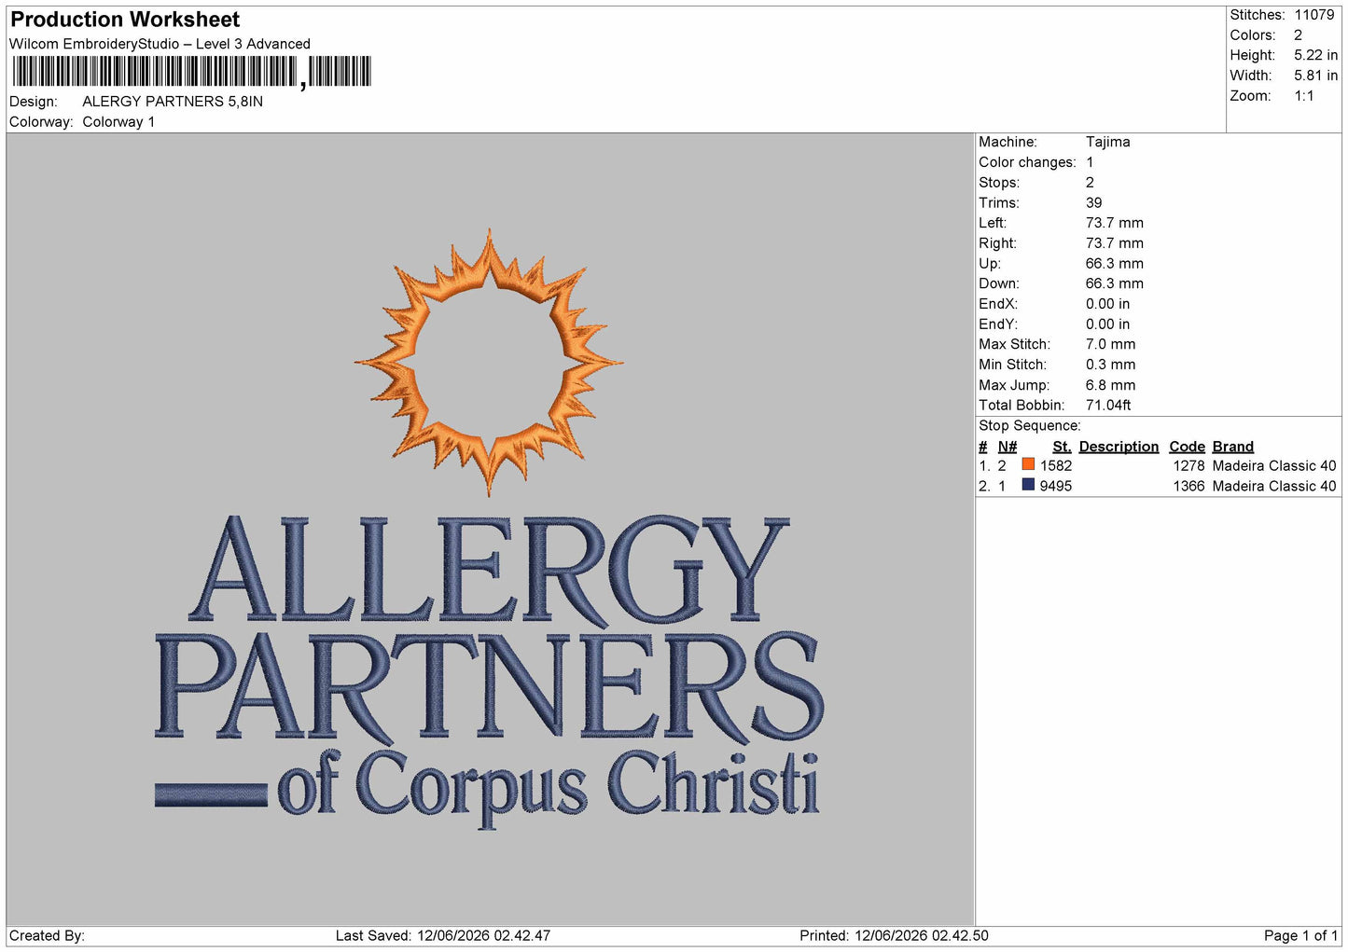Click 'of Corpus Christi' embroidered text

click(549, 789)
